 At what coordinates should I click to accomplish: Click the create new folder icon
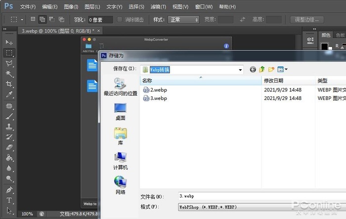271,70
